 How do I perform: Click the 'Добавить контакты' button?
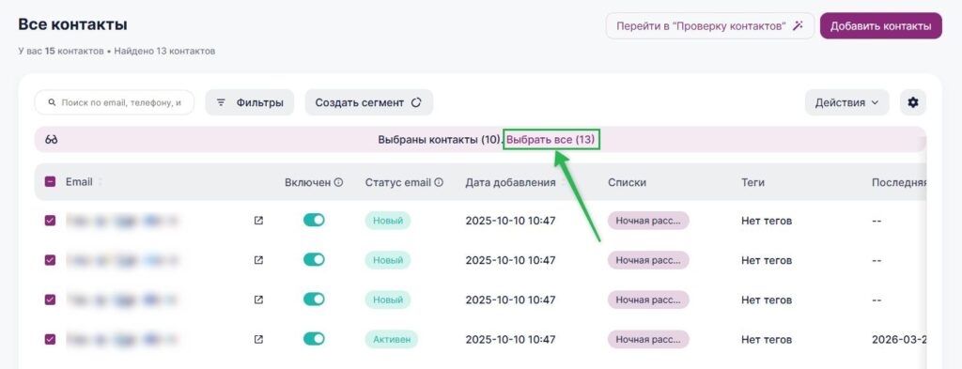pyautogui.click(x=880, y=26)
